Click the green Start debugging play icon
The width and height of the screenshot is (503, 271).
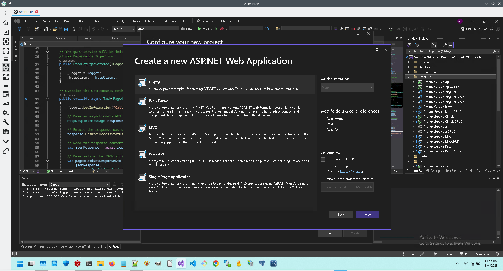[x=200, y=29]
